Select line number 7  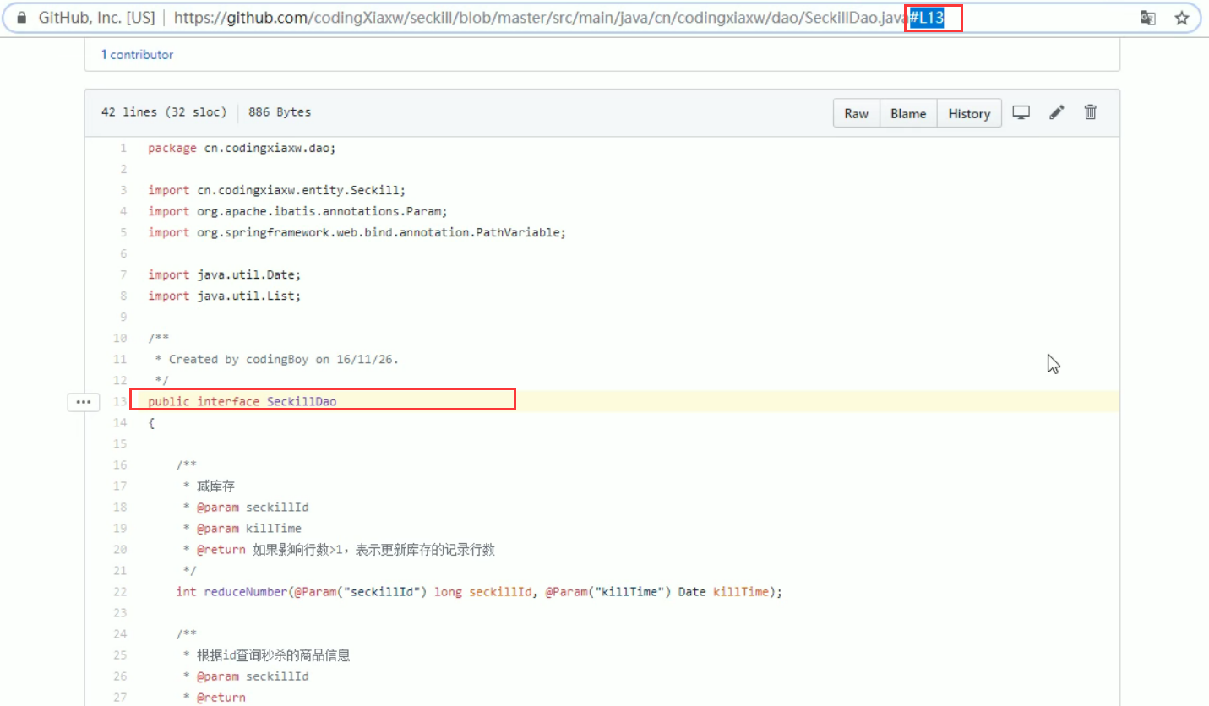pyautogui.click(x=123, y=274)
